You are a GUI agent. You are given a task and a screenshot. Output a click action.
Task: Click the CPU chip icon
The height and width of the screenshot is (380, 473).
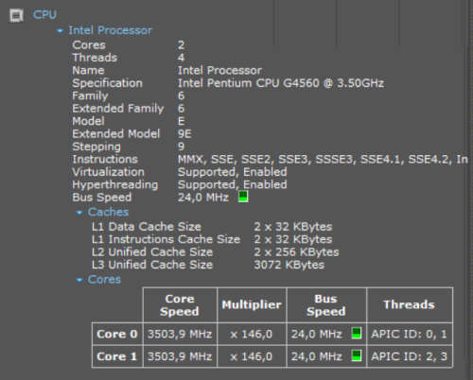tap(16, 15)
